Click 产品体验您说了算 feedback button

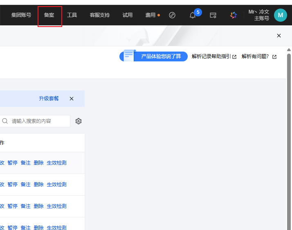coord(153,56)
